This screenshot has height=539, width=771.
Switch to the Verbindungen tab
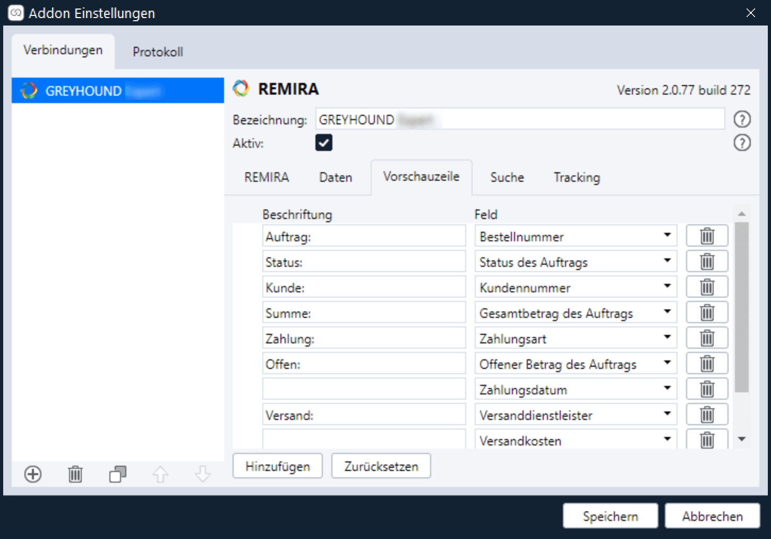tap(63, 50)
